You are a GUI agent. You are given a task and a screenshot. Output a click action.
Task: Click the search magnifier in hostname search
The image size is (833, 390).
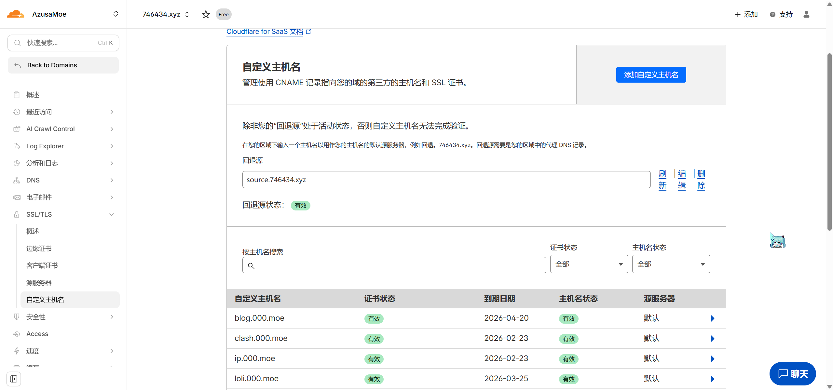251,265
